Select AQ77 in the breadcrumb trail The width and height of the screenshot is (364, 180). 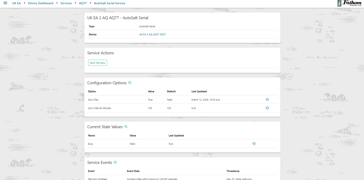click(82, 3)
